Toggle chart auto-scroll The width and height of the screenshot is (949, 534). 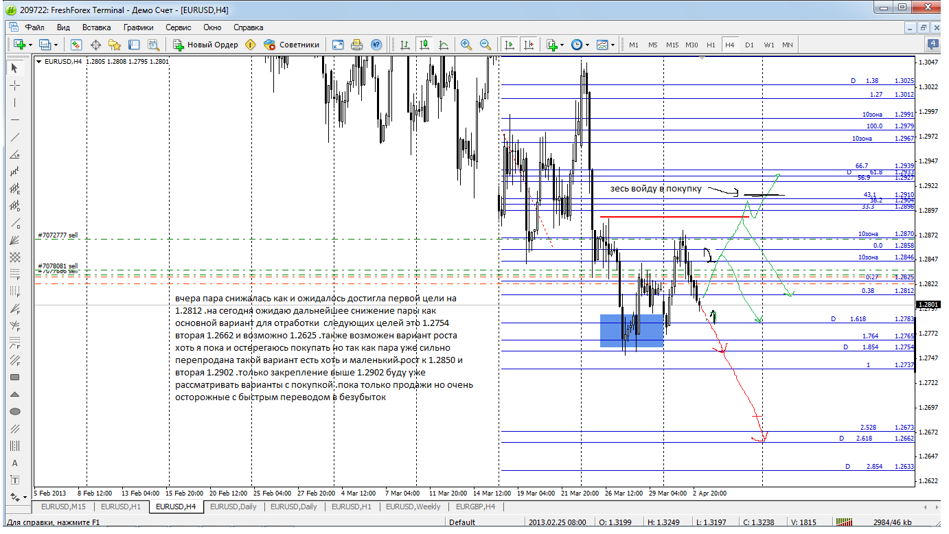tap(509, 45)
